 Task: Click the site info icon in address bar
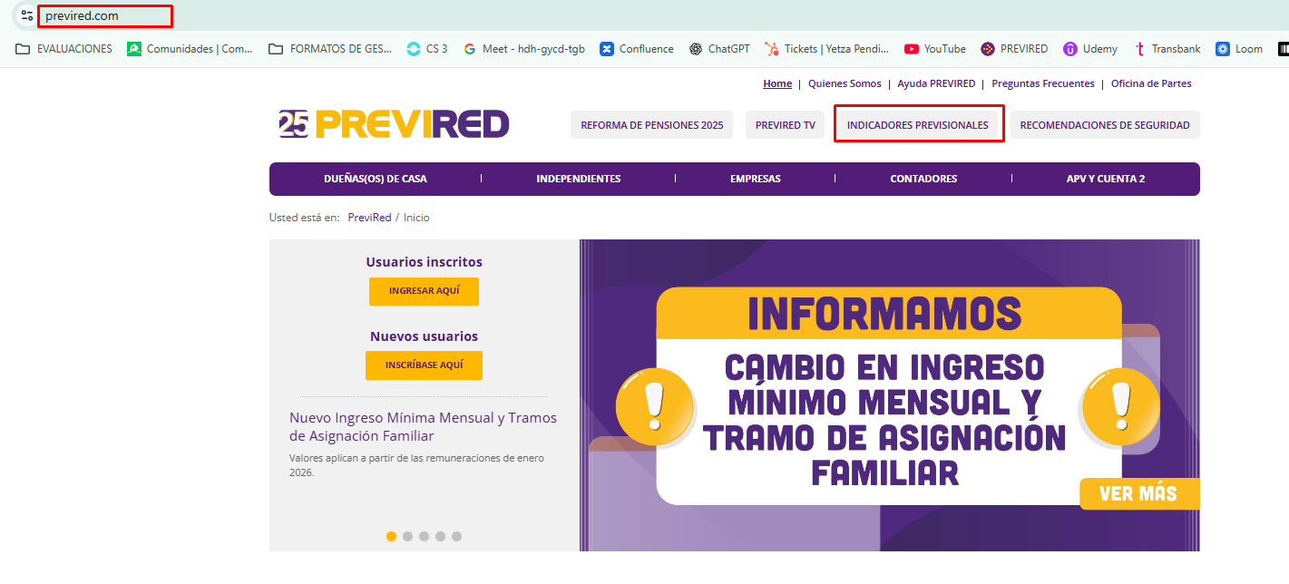coord(27,16)
